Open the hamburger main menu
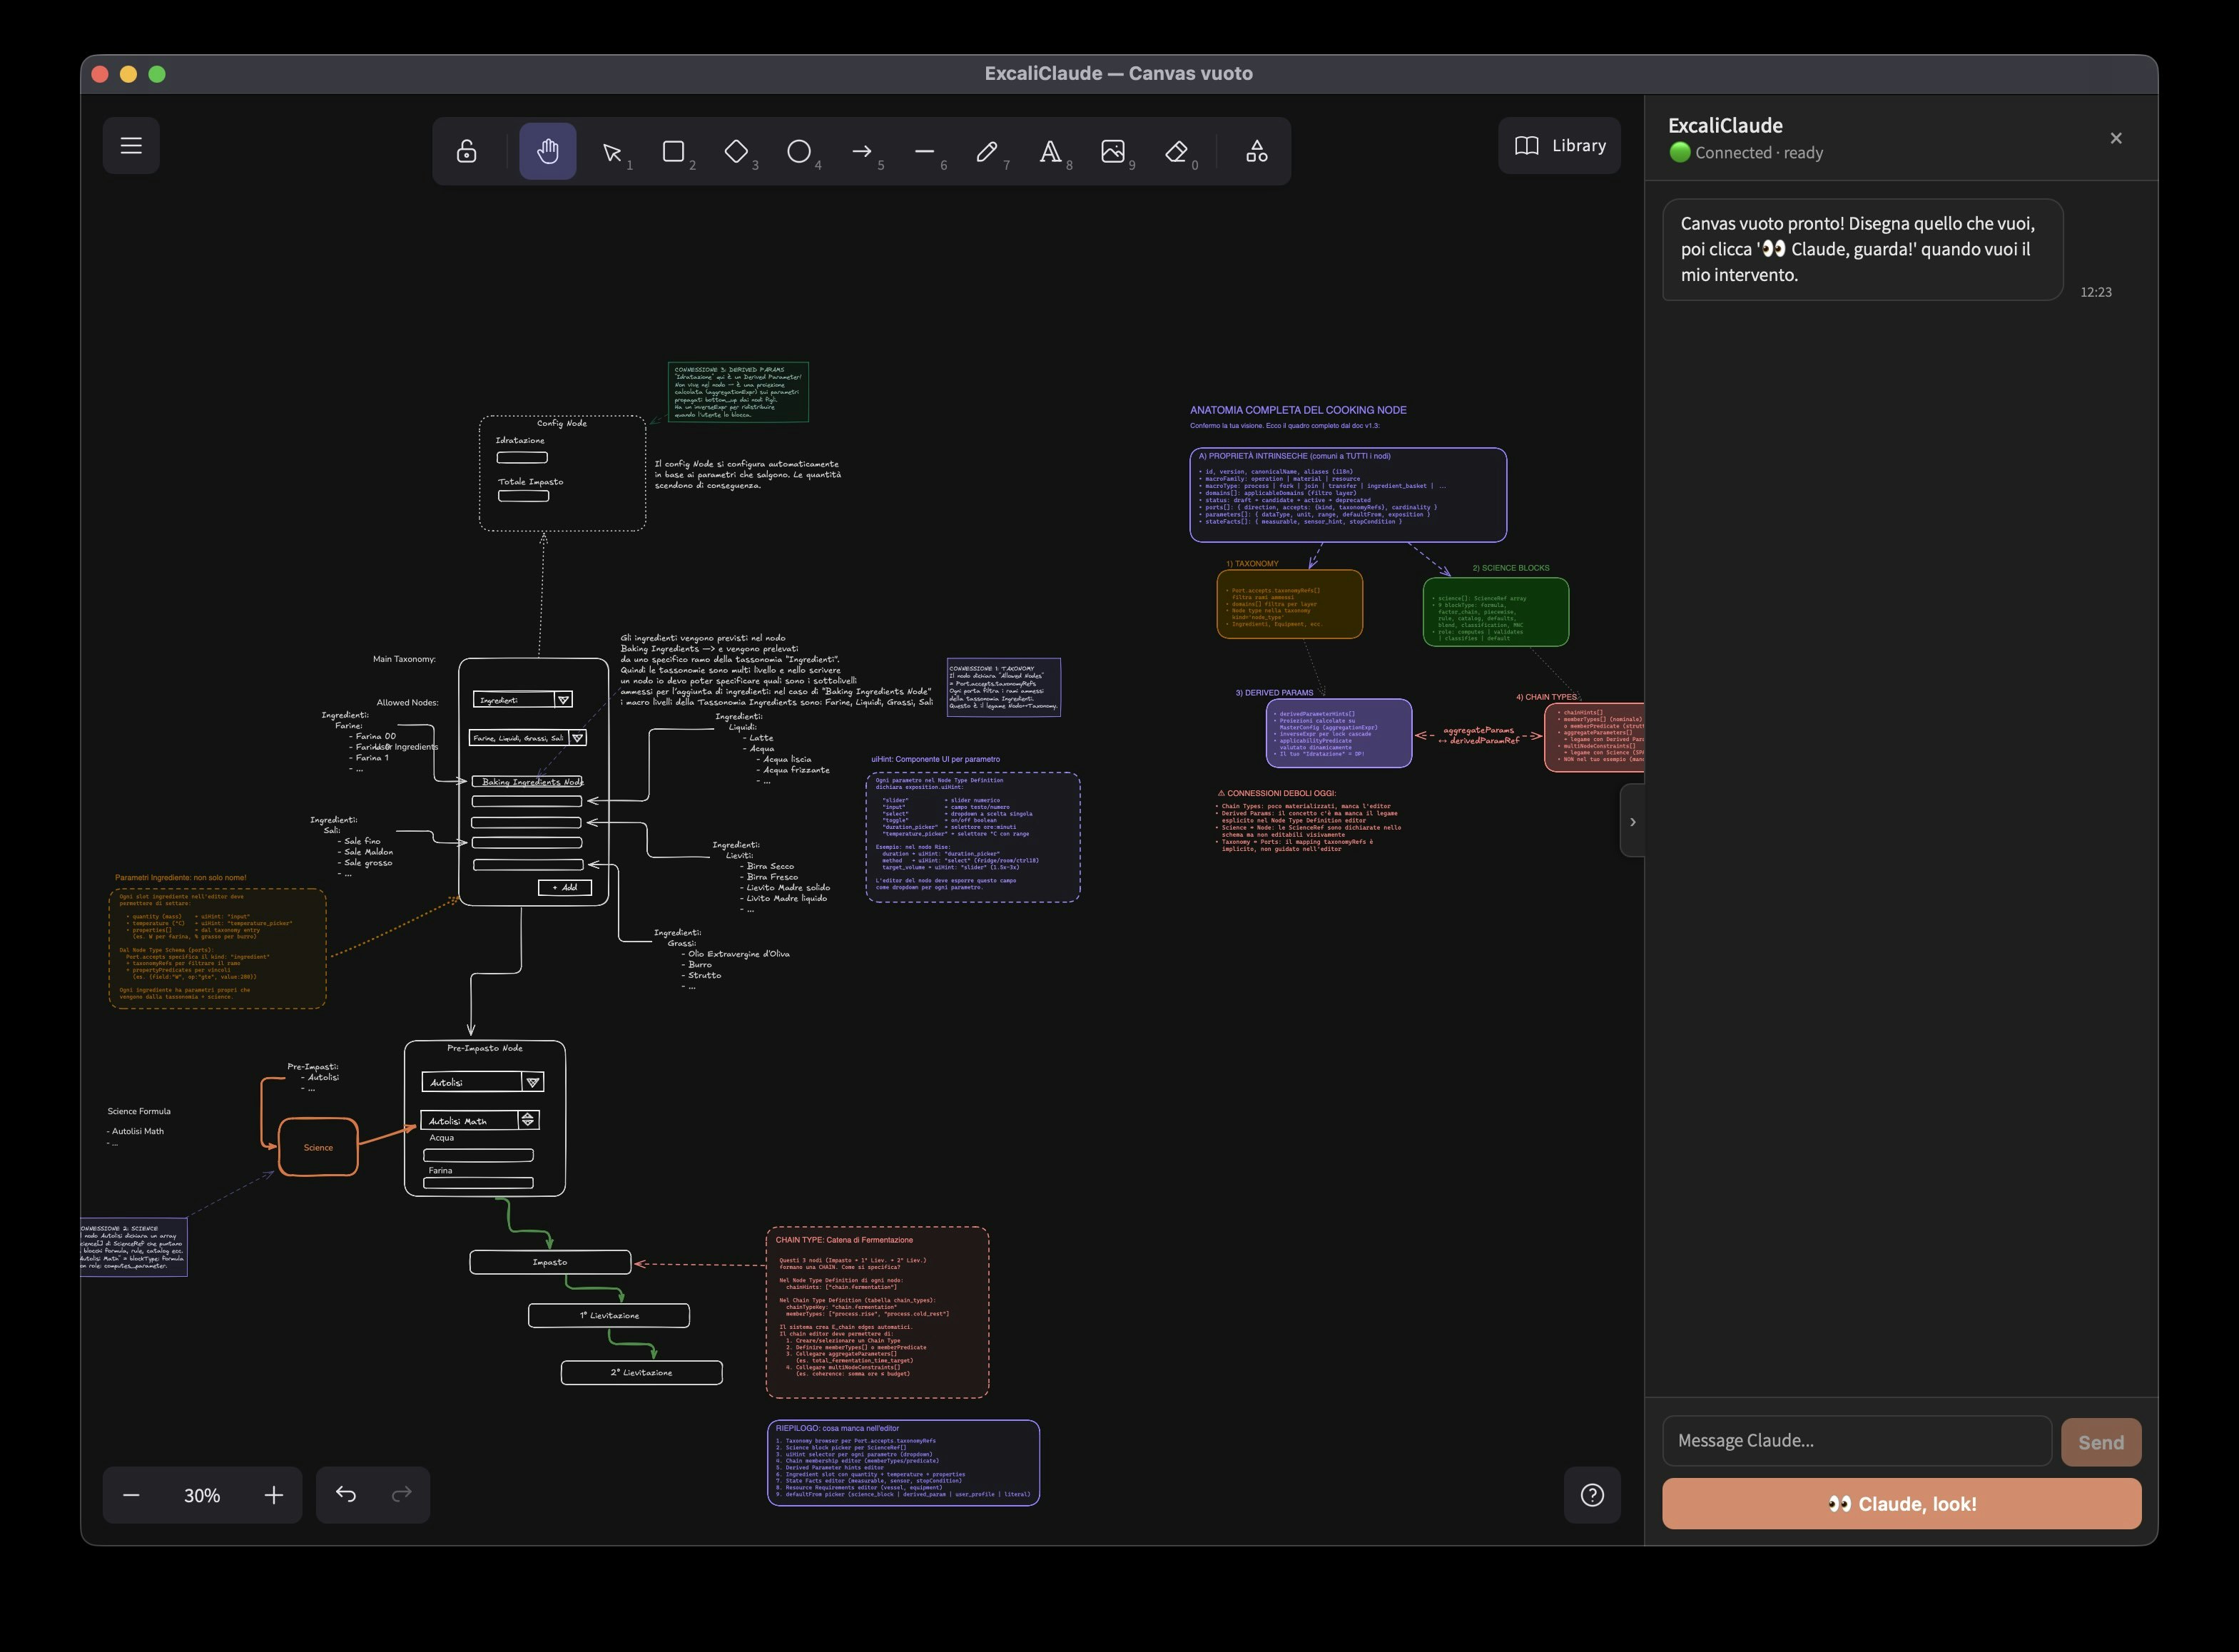Viewport: 2239px width, 1652px height. point(131,146)
